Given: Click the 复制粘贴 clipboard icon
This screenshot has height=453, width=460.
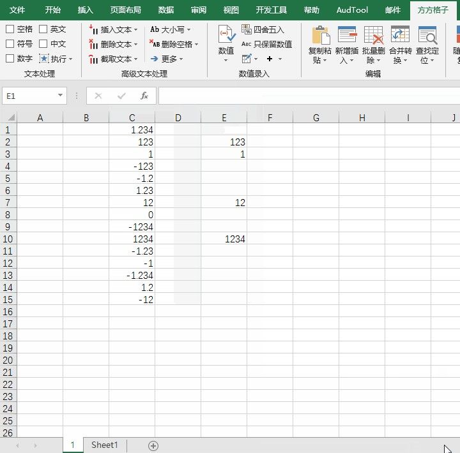Looking at the screenshot, I should pos(320,35).
